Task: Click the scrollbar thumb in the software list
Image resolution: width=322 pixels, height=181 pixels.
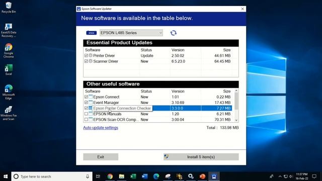Action: click(236, 101)
